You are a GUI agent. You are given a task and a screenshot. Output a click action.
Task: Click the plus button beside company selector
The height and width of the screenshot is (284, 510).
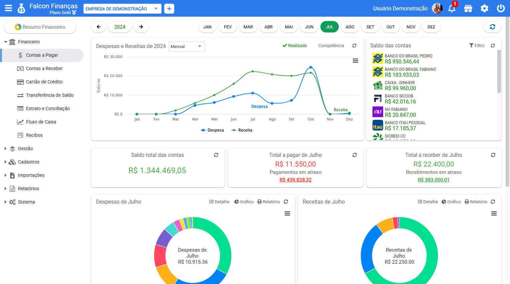(x=169, y=9)
